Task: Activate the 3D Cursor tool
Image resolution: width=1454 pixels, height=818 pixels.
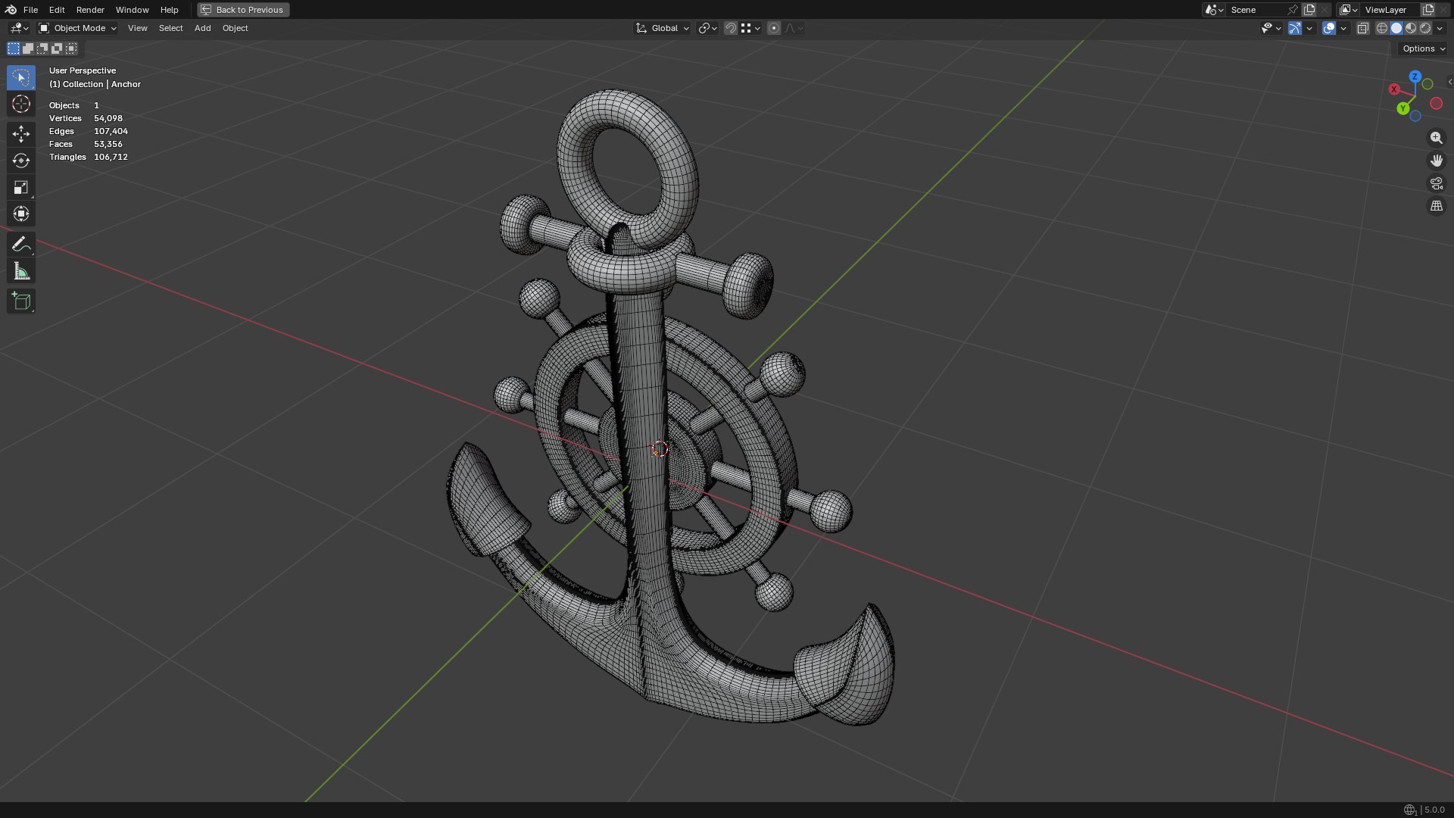Action: coord(21,104)
